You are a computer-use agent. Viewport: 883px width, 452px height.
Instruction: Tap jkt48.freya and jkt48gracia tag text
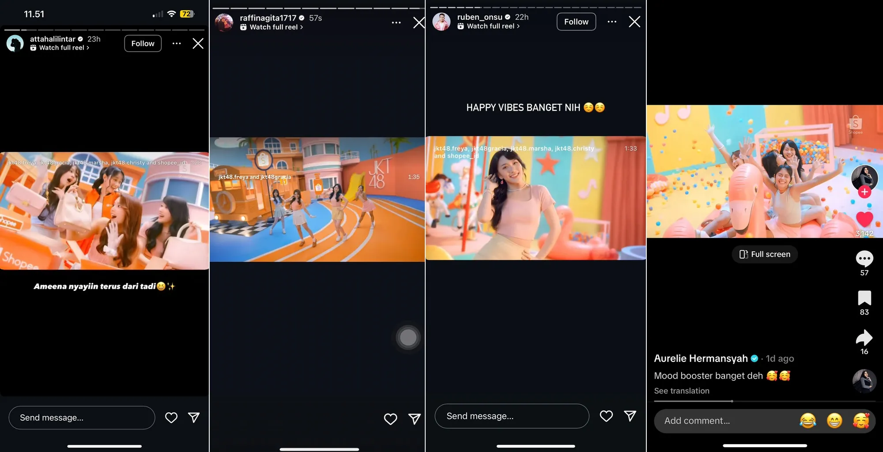coord(255,177)
